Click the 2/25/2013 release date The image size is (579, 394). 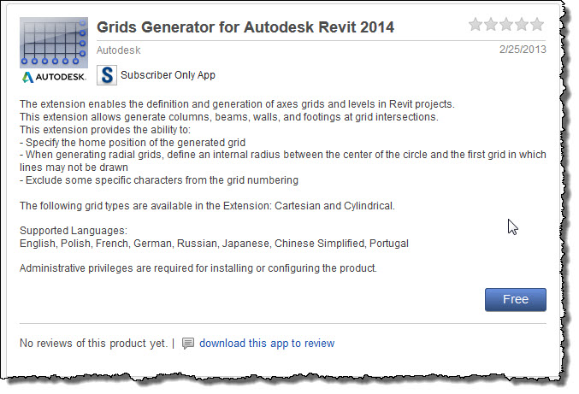[x=522, y=50]
